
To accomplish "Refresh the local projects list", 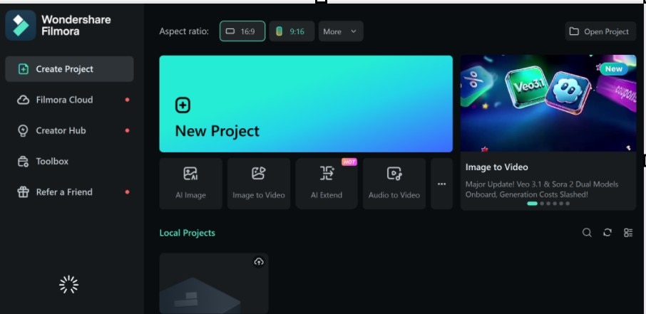I will 607,233.
